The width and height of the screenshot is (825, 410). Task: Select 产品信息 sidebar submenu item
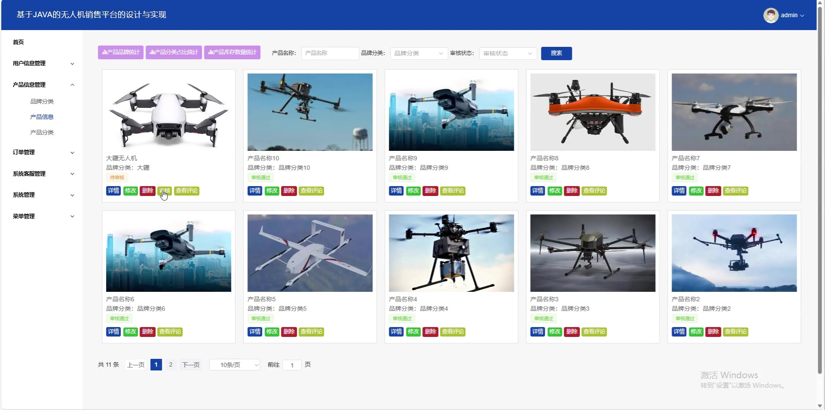click(x=42, y=117)
